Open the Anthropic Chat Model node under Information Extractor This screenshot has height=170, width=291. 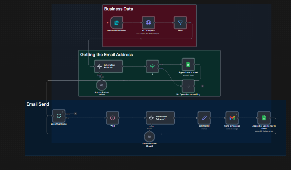tap(101, 85)
